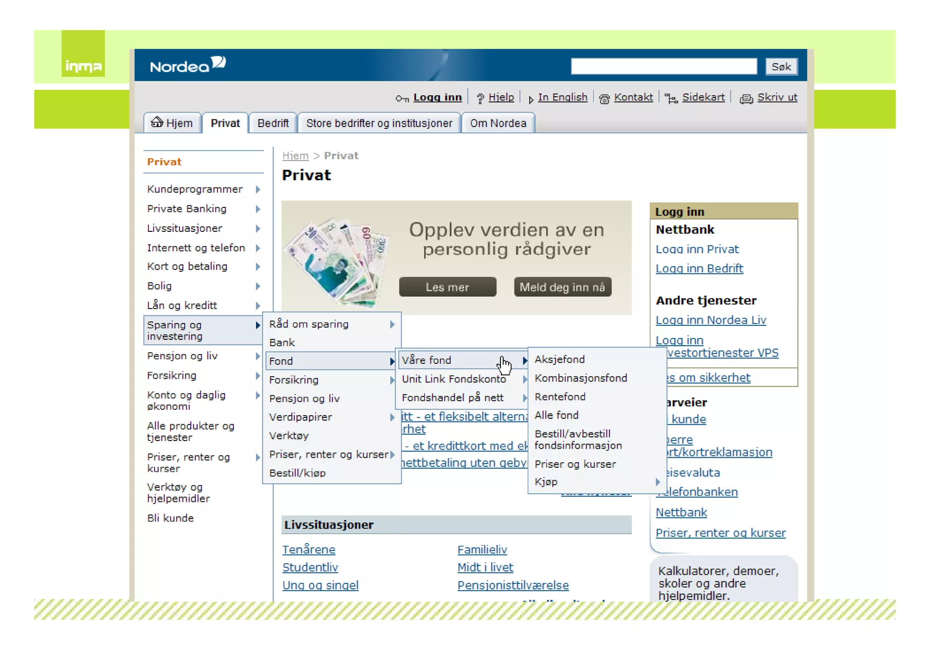The height and width of the screenshot is (657, 930).
Task: Click the question mark Hjelp icon
Action: point(480,98)
